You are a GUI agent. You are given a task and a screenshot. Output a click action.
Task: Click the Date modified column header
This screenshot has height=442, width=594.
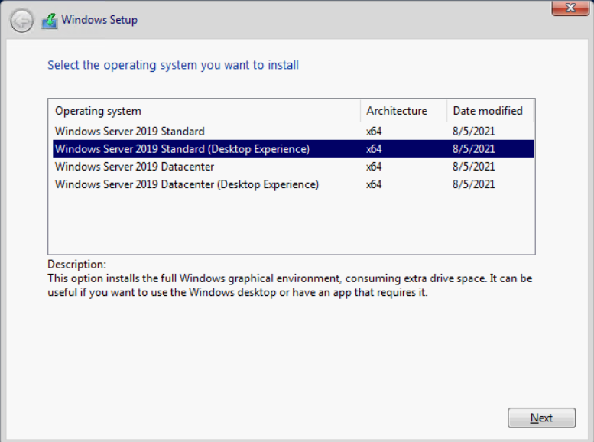(x=488, y=111)
